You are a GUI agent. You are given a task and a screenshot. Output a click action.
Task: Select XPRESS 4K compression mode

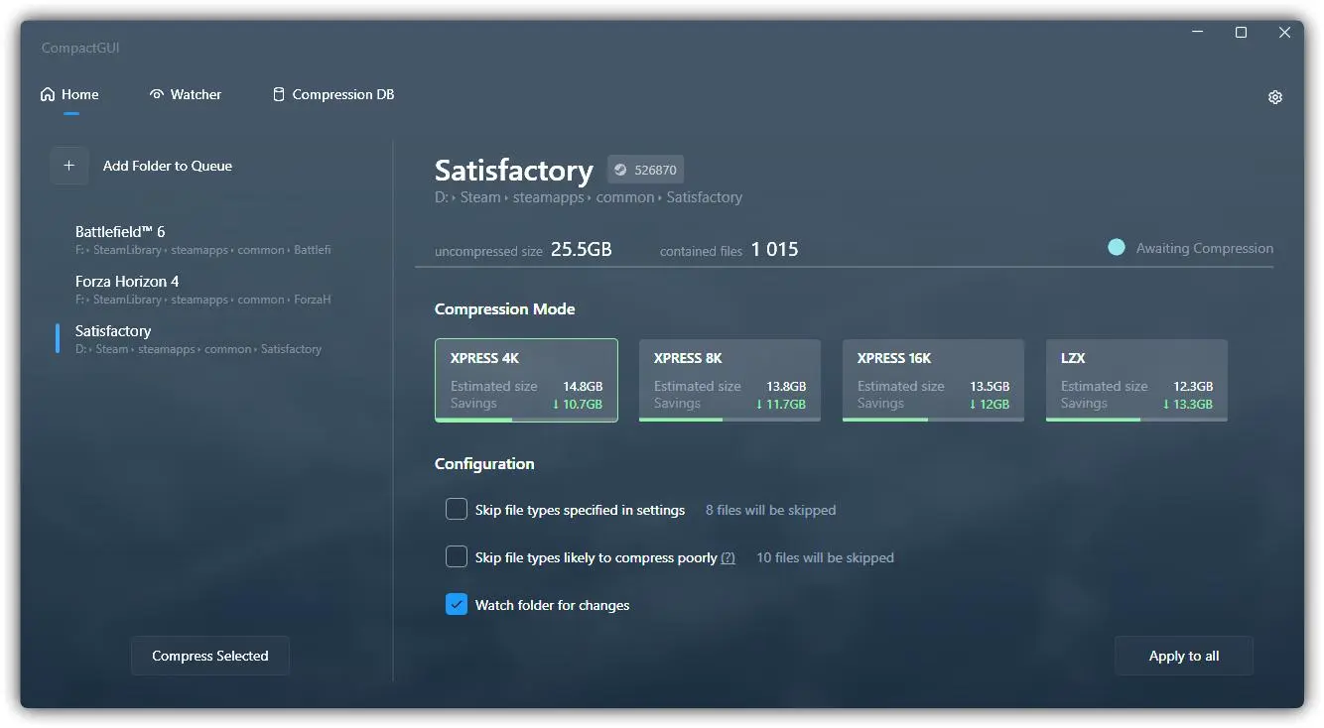(526, 381)
